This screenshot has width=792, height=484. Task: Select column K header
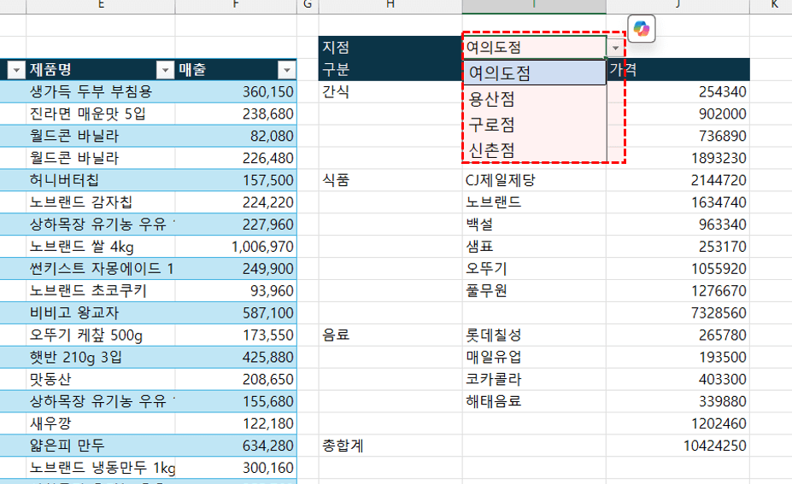point(773,6)
